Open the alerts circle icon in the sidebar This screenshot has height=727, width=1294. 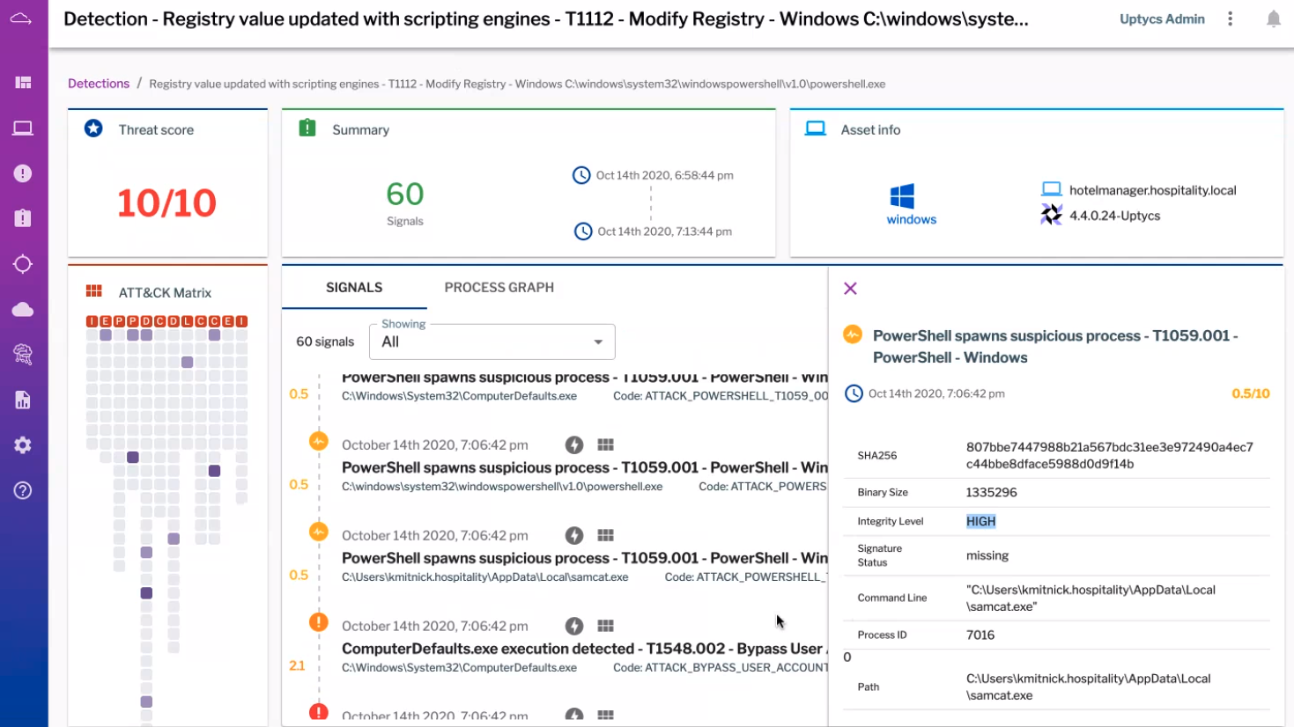pyautogui.click(x=23, y=173)
